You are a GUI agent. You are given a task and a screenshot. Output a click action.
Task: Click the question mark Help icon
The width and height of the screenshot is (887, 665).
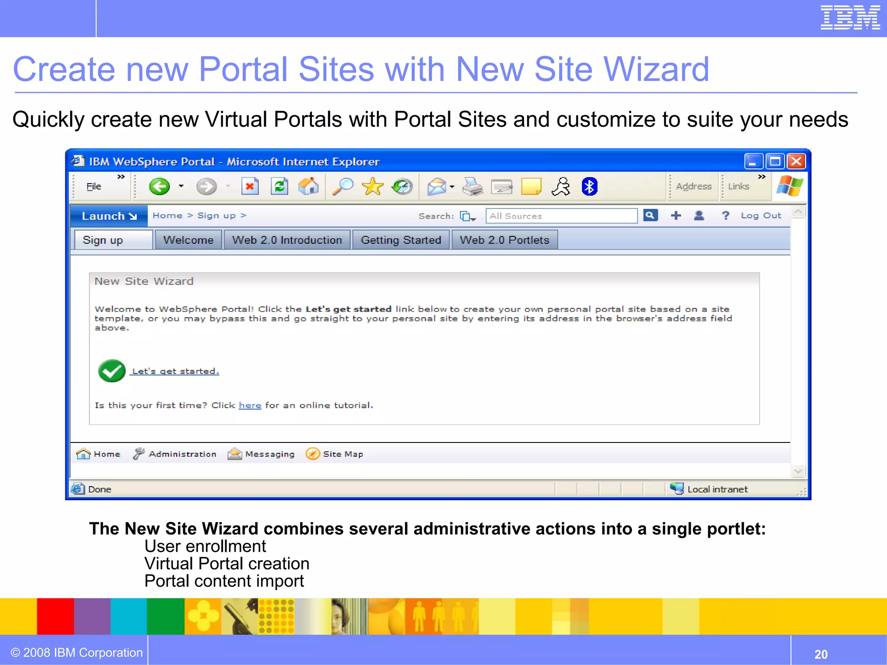[725, 215]
